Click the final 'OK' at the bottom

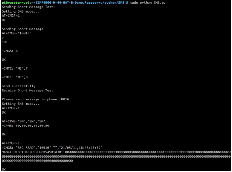tap(4, 170)
